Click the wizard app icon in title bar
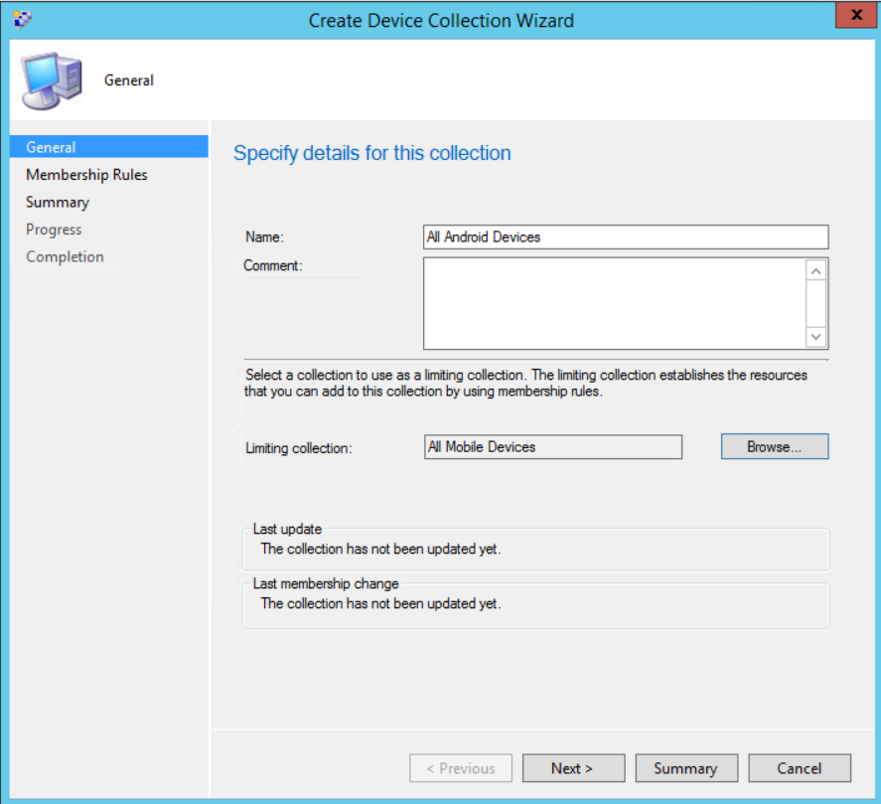The height and width of the screenshot is (804, 881). click(23, 19)
